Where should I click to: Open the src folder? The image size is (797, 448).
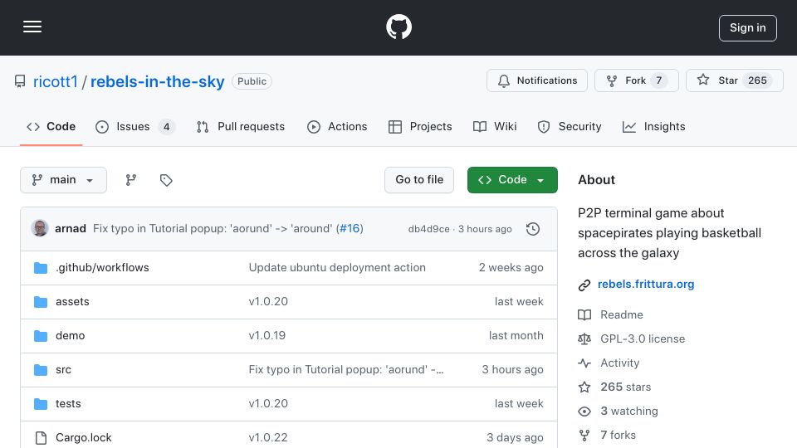[64, 370]
